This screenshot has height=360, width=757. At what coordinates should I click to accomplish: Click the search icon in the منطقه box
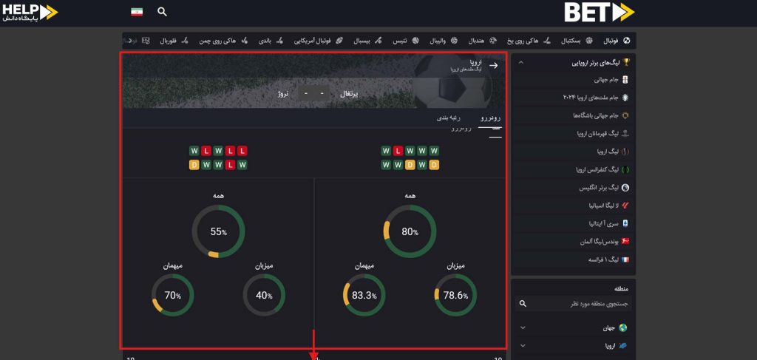(523, 304)
